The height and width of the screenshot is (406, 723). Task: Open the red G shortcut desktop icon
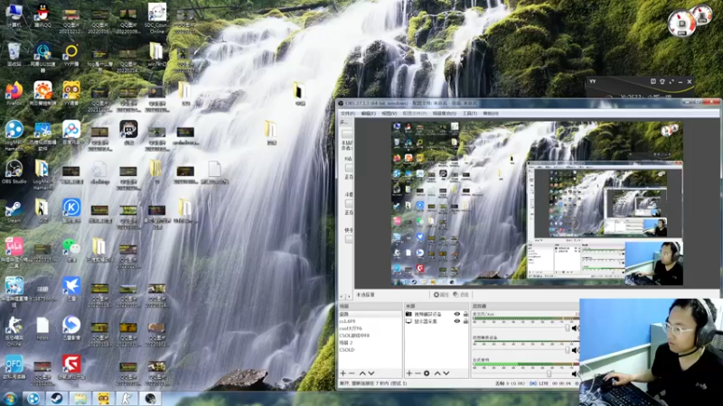pos(71,367)
